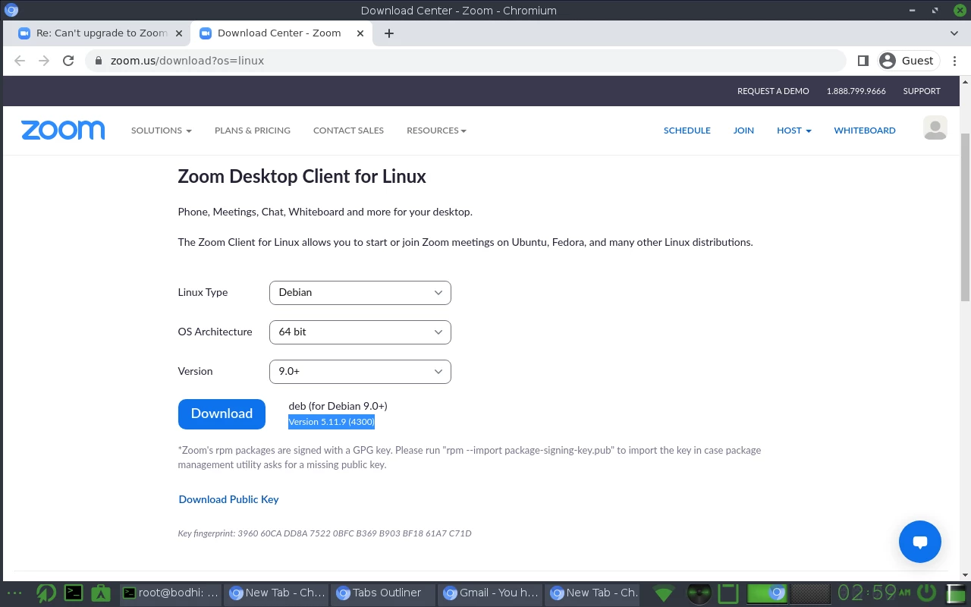This screenshot has height=607, width=971.
Task: Click the padlock site info icon
Action: pos(99,61)
